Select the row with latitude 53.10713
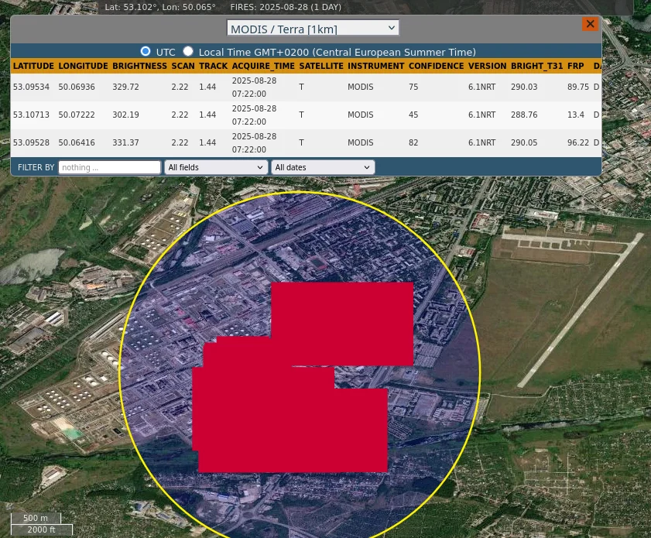This screenshot has height=538, width=651. click(31, 115)
